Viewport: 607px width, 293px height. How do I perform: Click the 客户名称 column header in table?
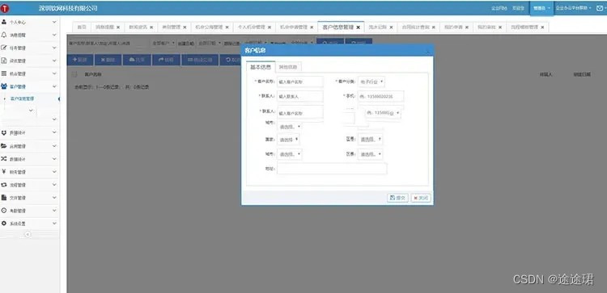point(93,74)
